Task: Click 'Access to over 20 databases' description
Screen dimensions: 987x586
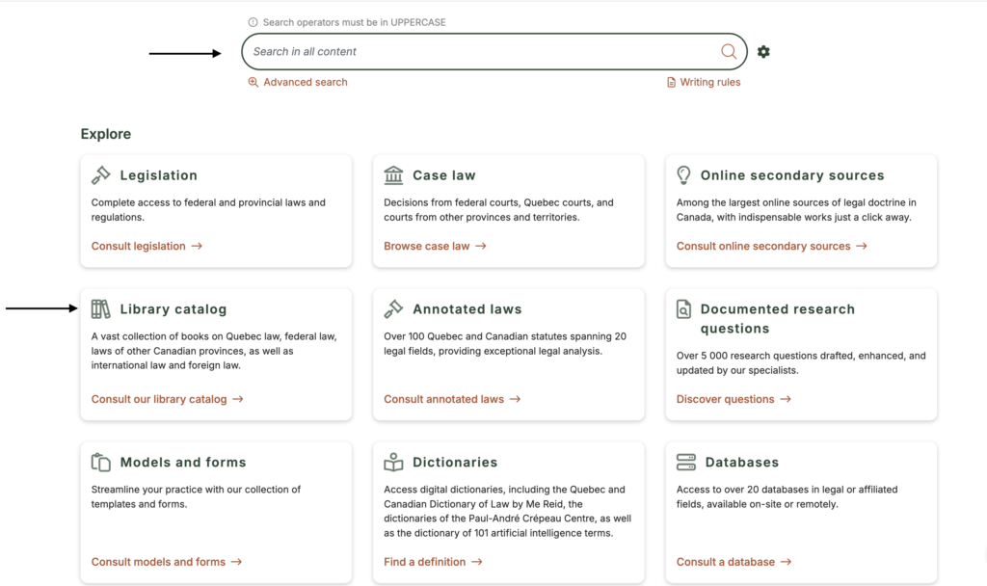Action: coord(787,496)
